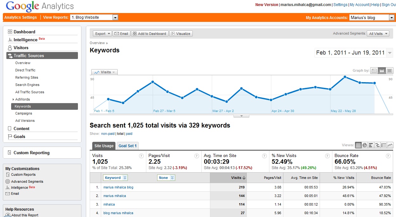The width and height of the screenshot is (396, 217).
Task: Open Referring Sites report in sidebar
Action: (27, 77)
